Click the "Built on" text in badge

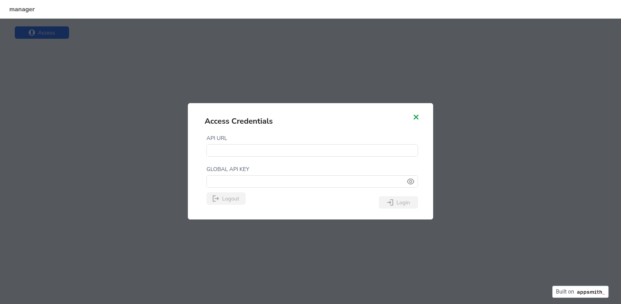(x=565, y=292)
